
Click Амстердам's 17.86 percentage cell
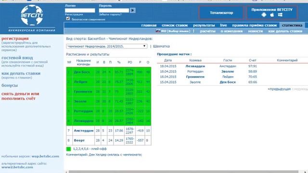(119, 131)
